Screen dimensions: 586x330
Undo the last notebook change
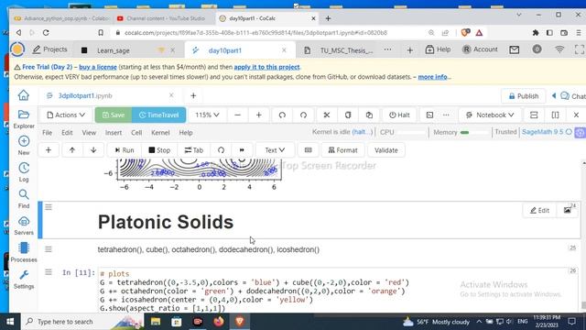pyautogui.click(x=282, y=115)
